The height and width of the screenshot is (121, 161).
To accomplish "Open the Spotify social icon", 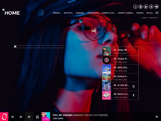I will tap(151, 7).
